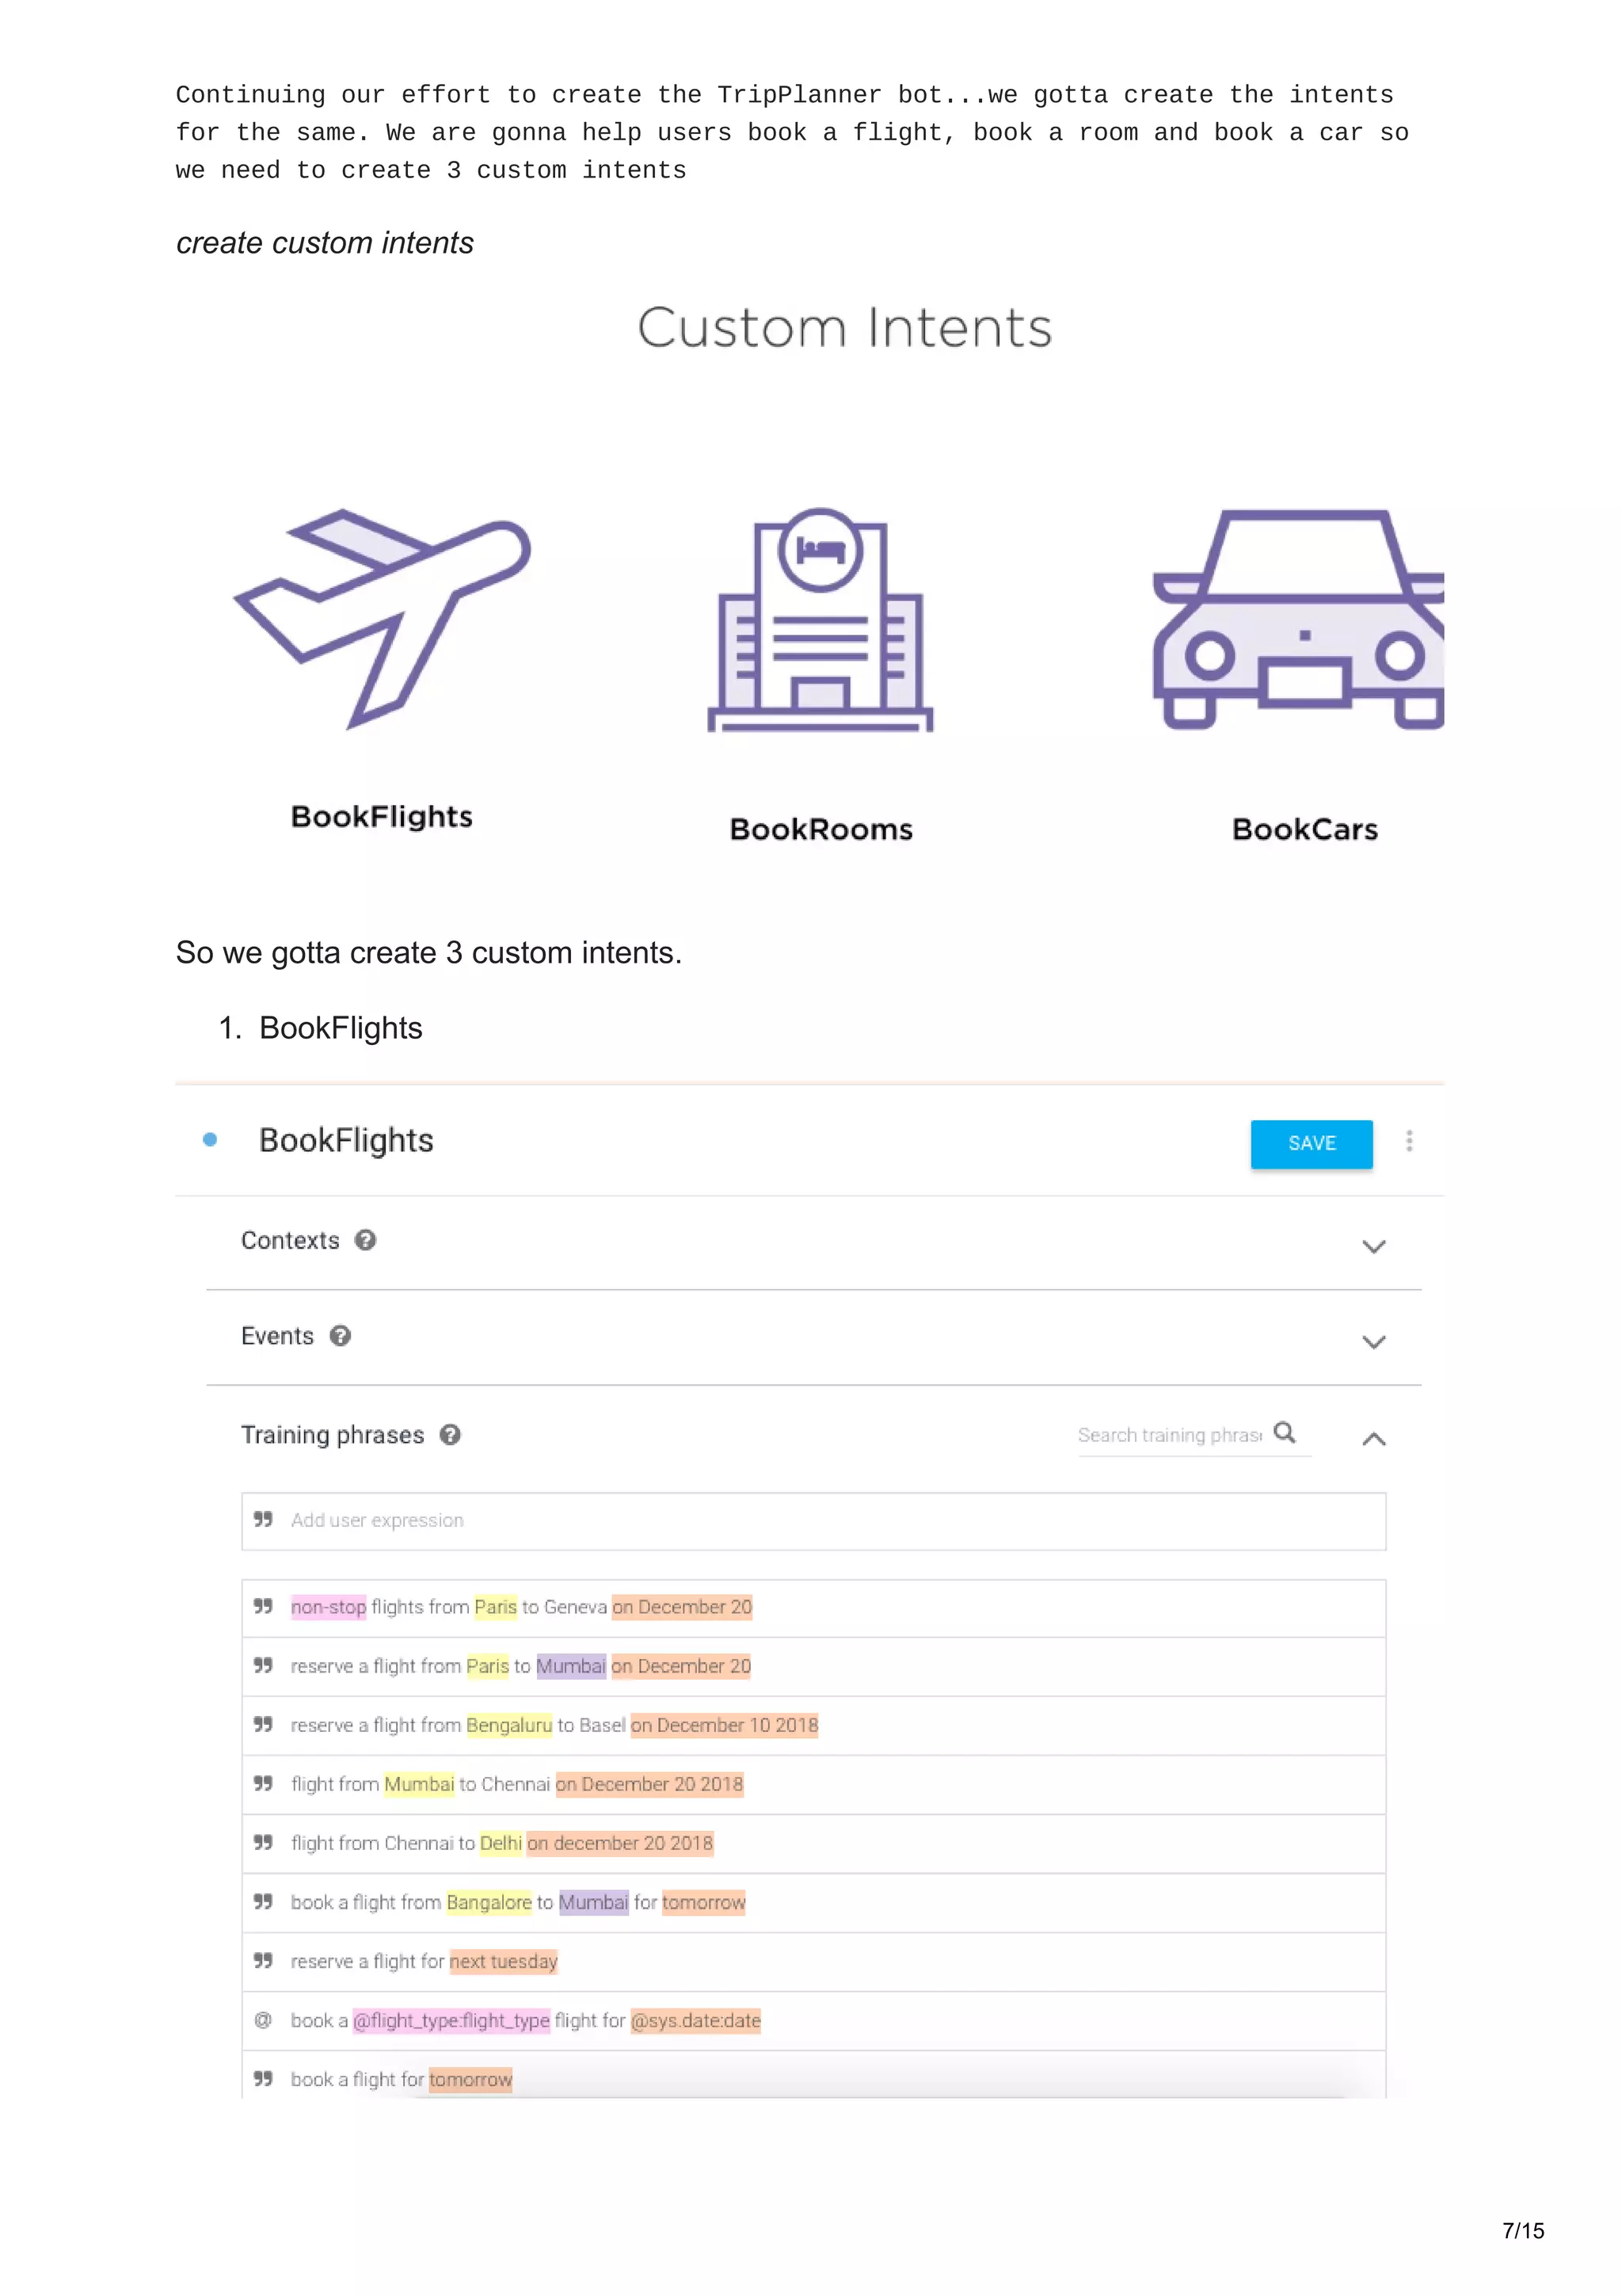The height and width of the screenshot is (2296, 1622).
Task: Click quote icon of Bangalore to Mumbai phrase
Action: tap(264, 1901)
